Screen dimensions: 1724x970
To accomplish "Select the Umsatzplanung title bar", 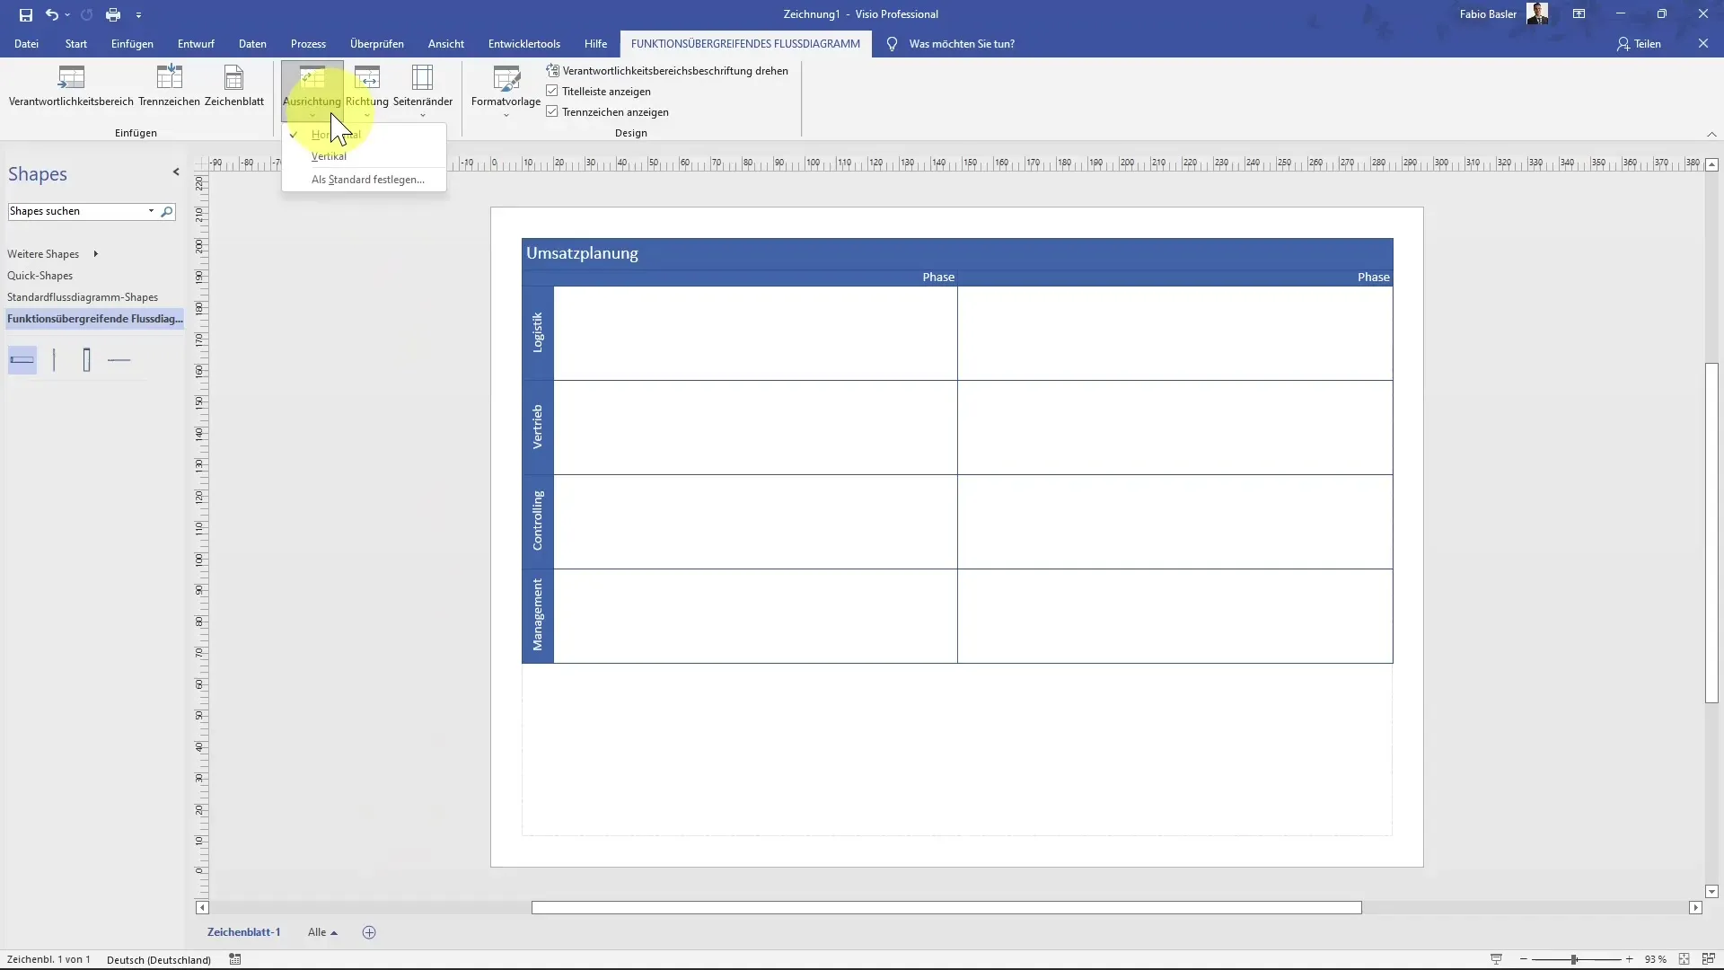I will coord(957,254).
